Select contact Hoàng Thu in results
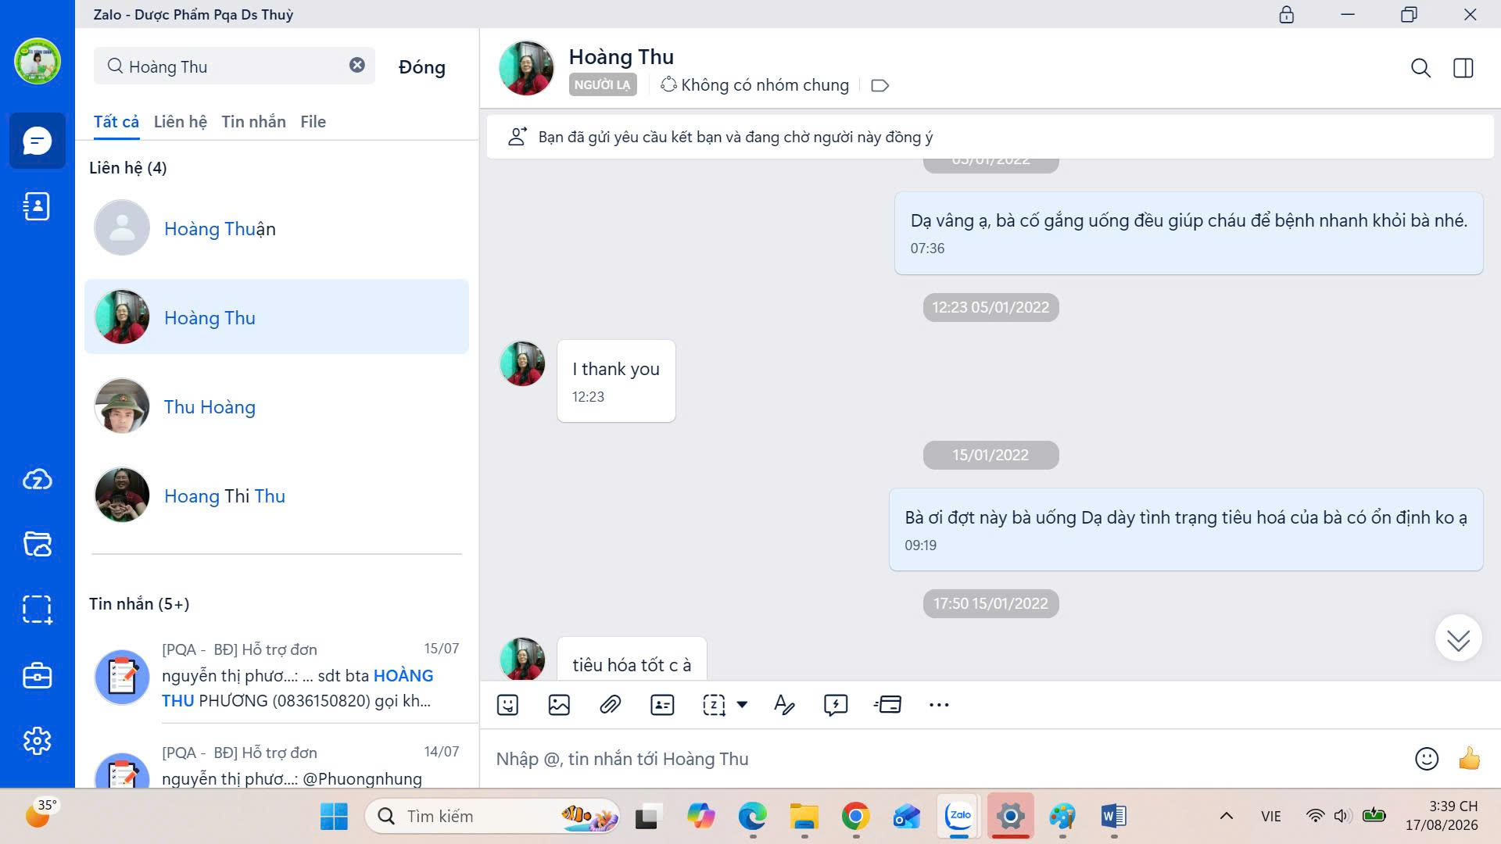The width and height of the screenshot is (1501, 844). coord(277,317)
